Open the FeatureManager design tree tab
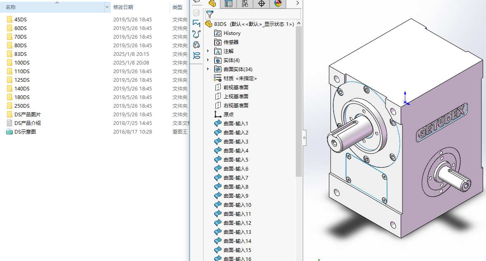Image resolution: width=486 pixels, height=261 pixels. 212,3
